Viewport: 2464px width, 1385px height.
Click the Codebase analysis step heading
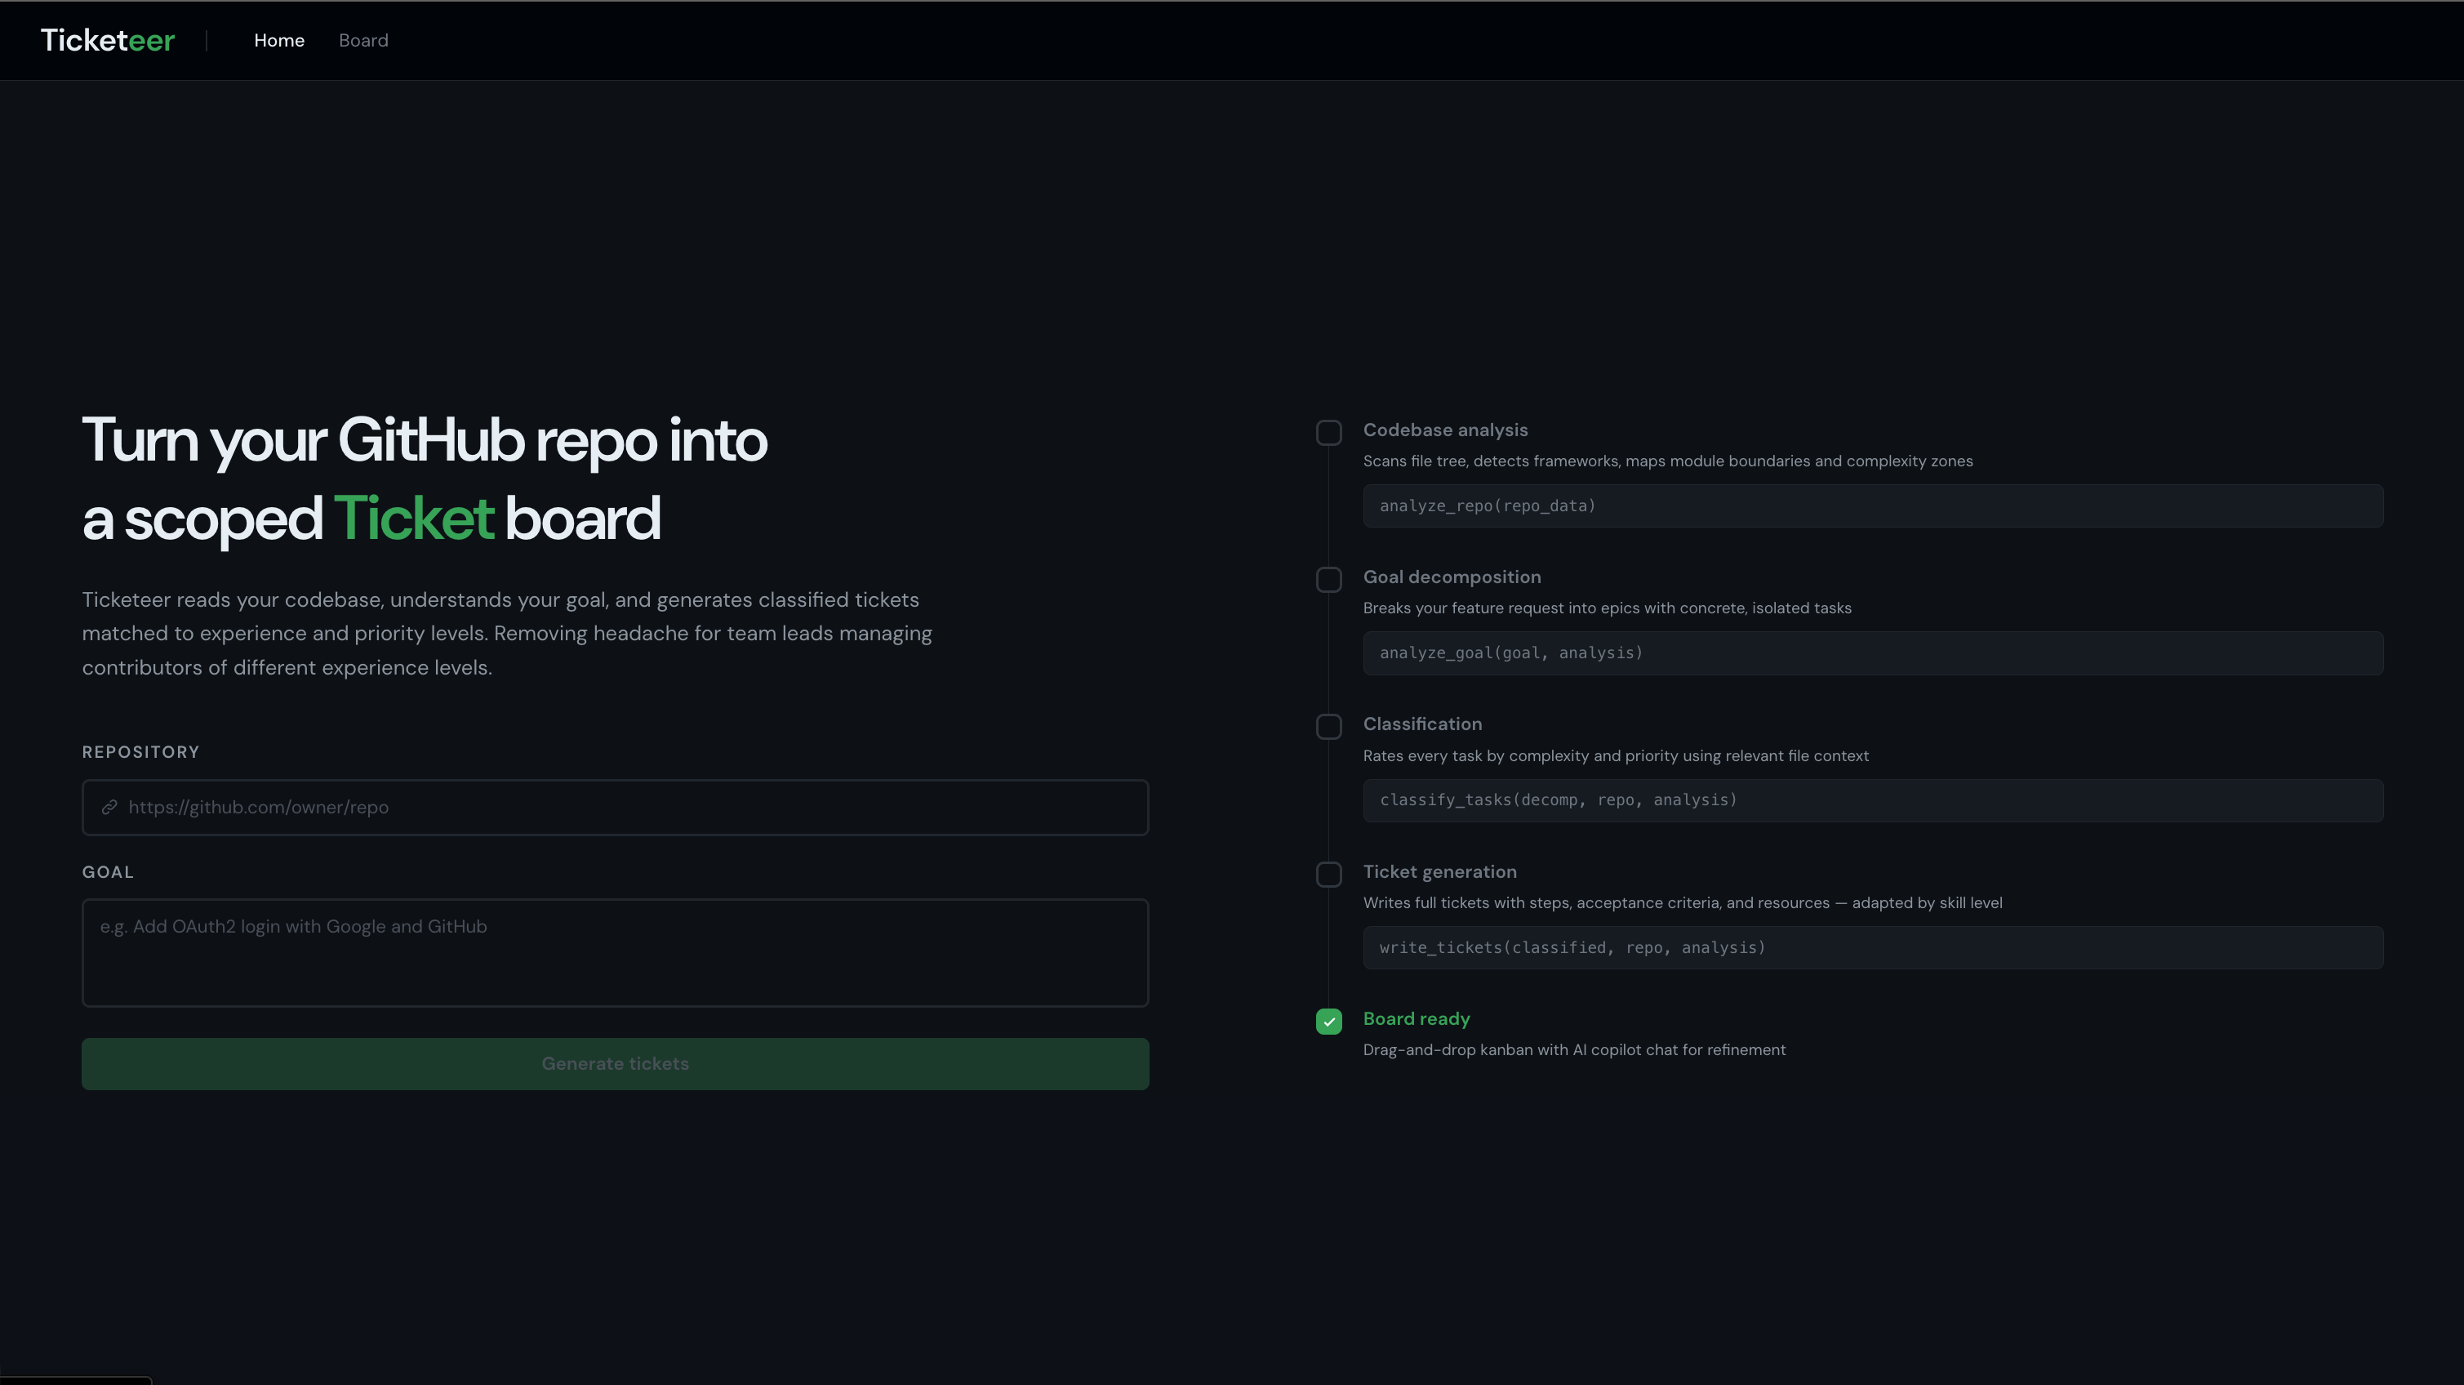coord(1444,430)
